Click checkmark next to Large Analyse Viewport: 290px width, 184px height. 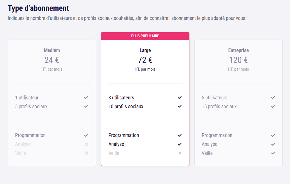180,144
